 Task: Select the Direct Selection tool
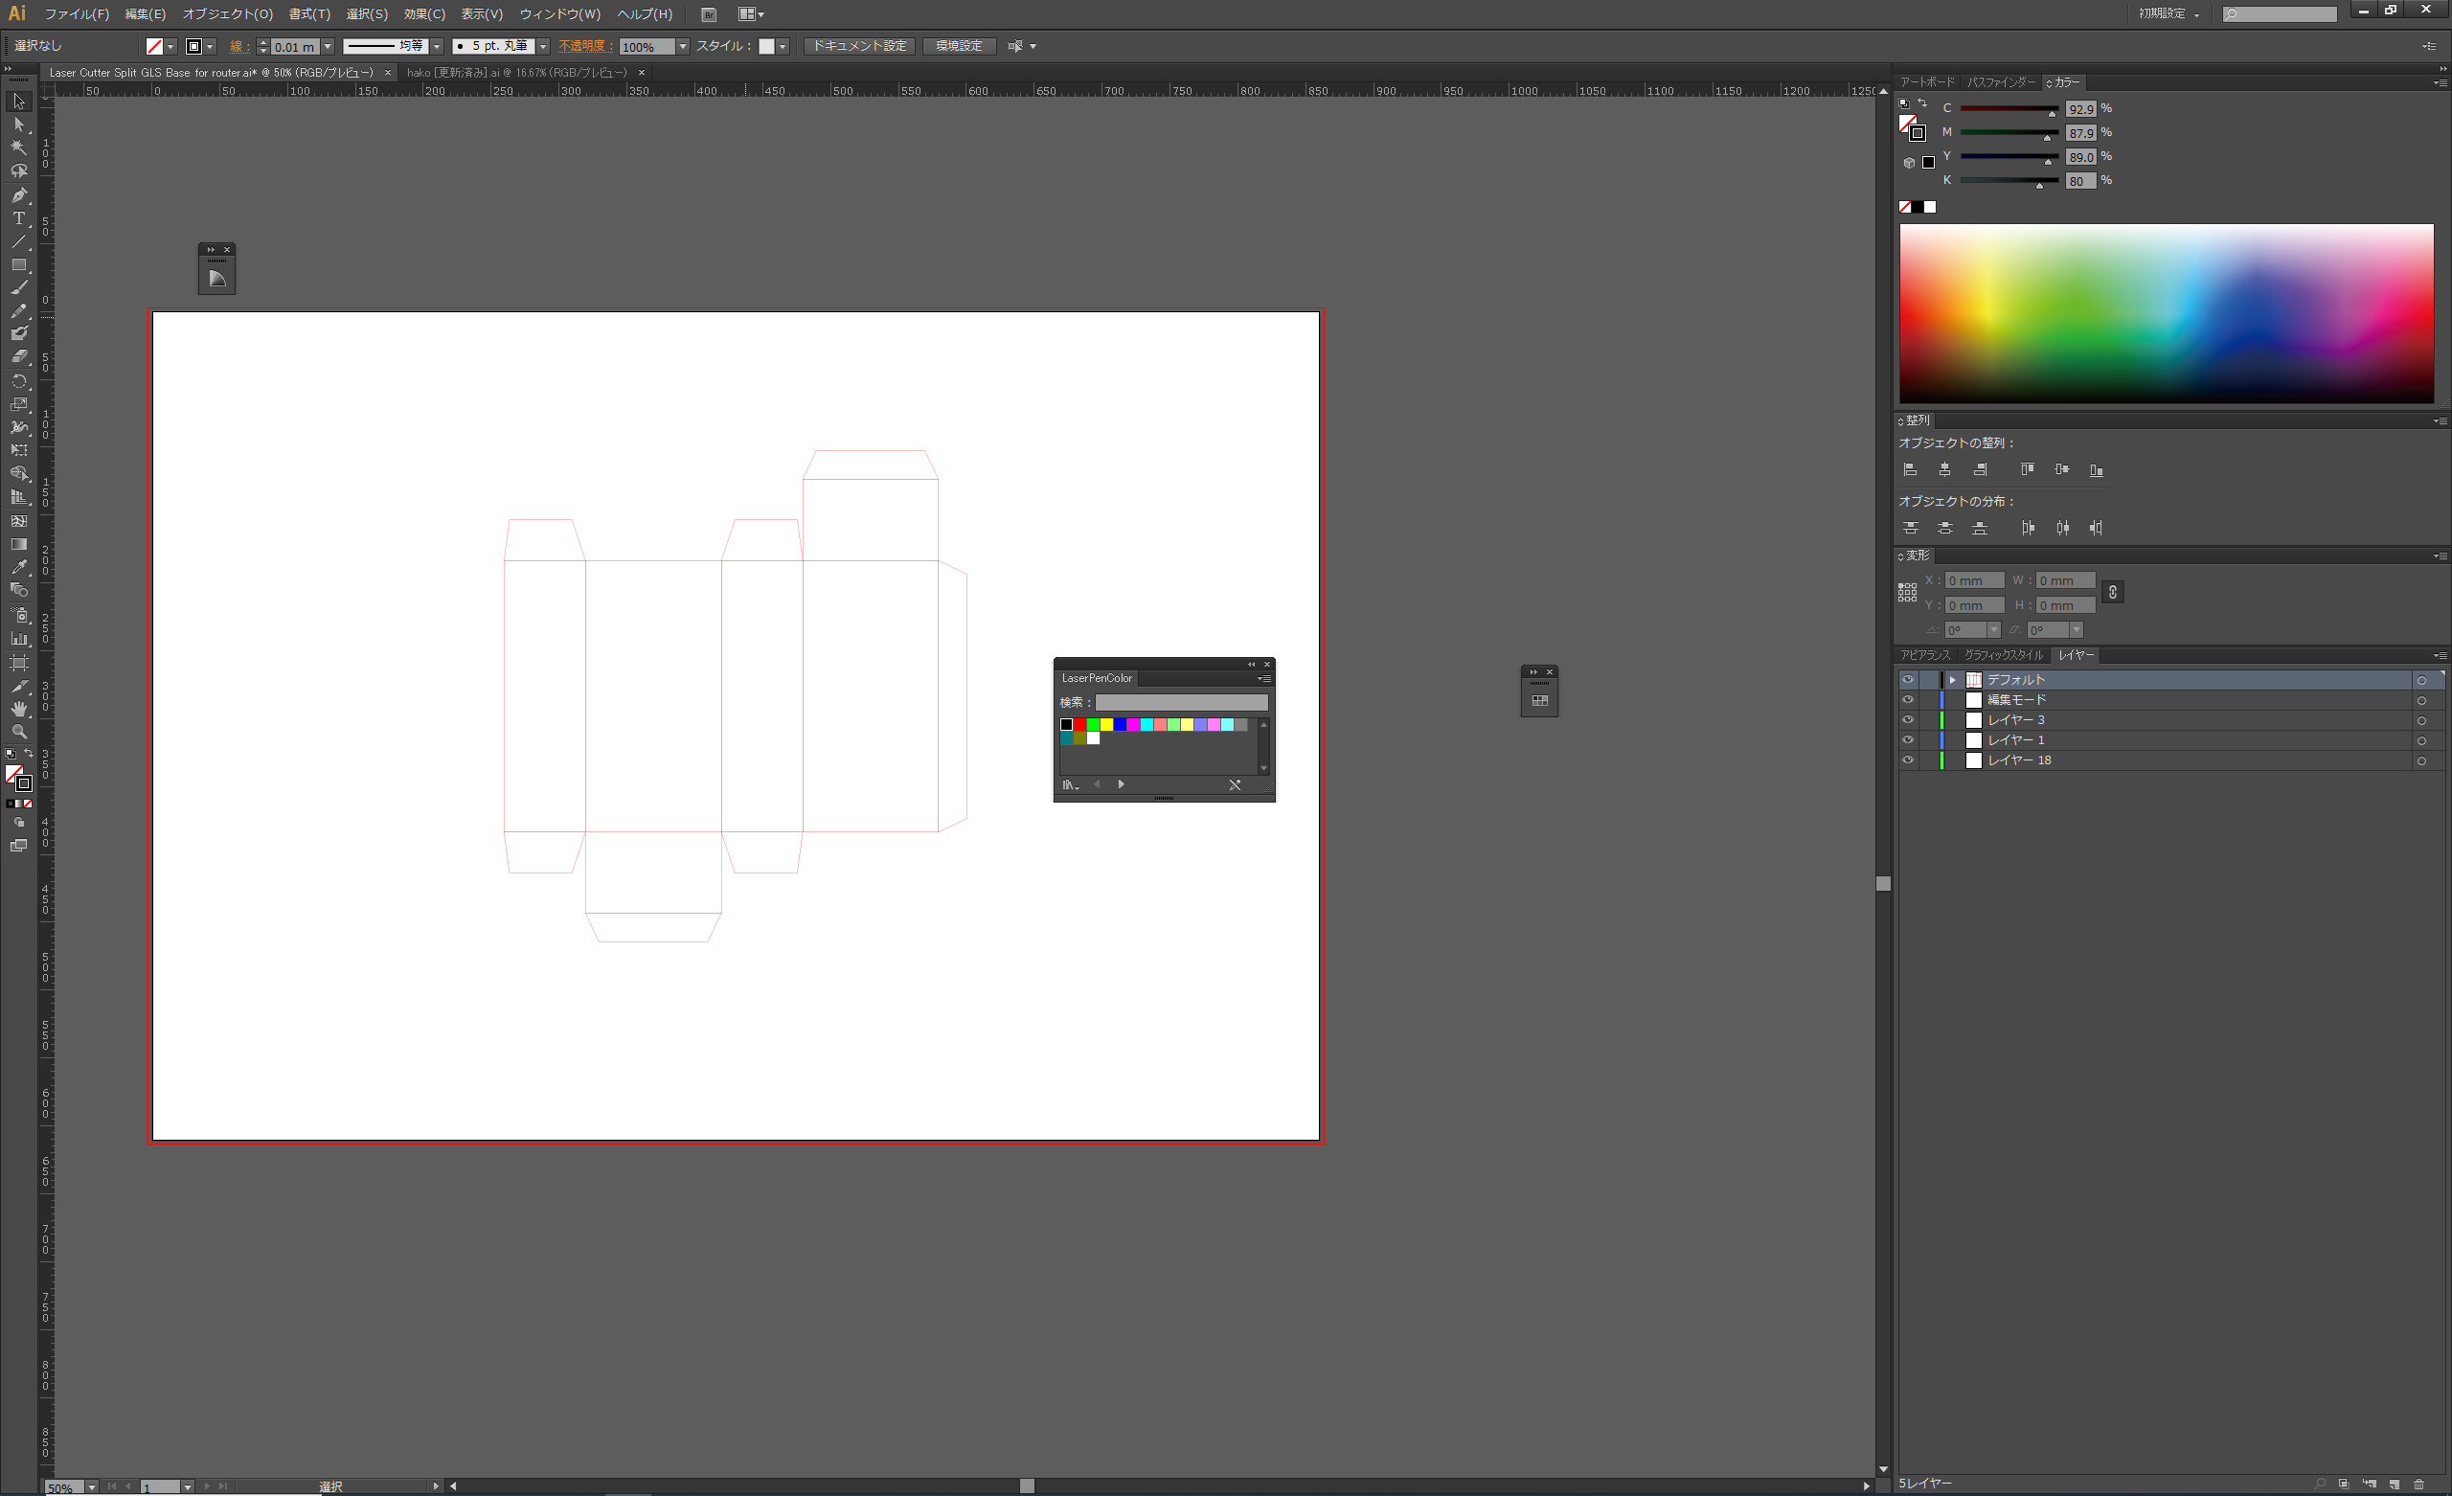(19, 125)
